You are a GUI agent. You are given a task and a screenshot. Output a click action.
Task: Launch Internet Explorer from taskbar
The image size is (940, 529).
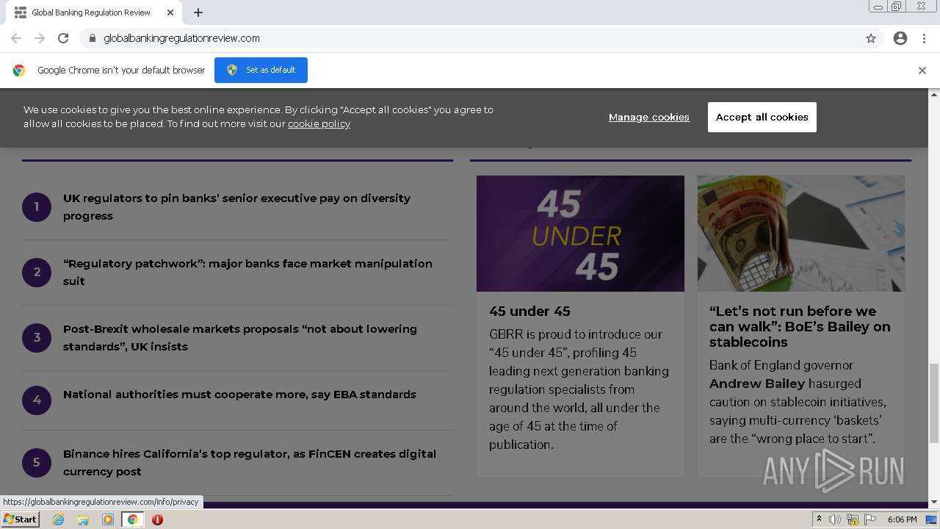(x=58, y=519)
